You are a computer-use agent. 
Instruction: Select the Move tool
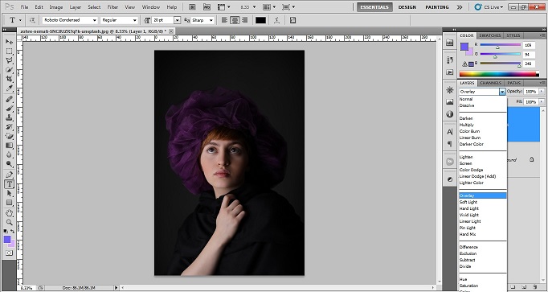tap(9, 42)
